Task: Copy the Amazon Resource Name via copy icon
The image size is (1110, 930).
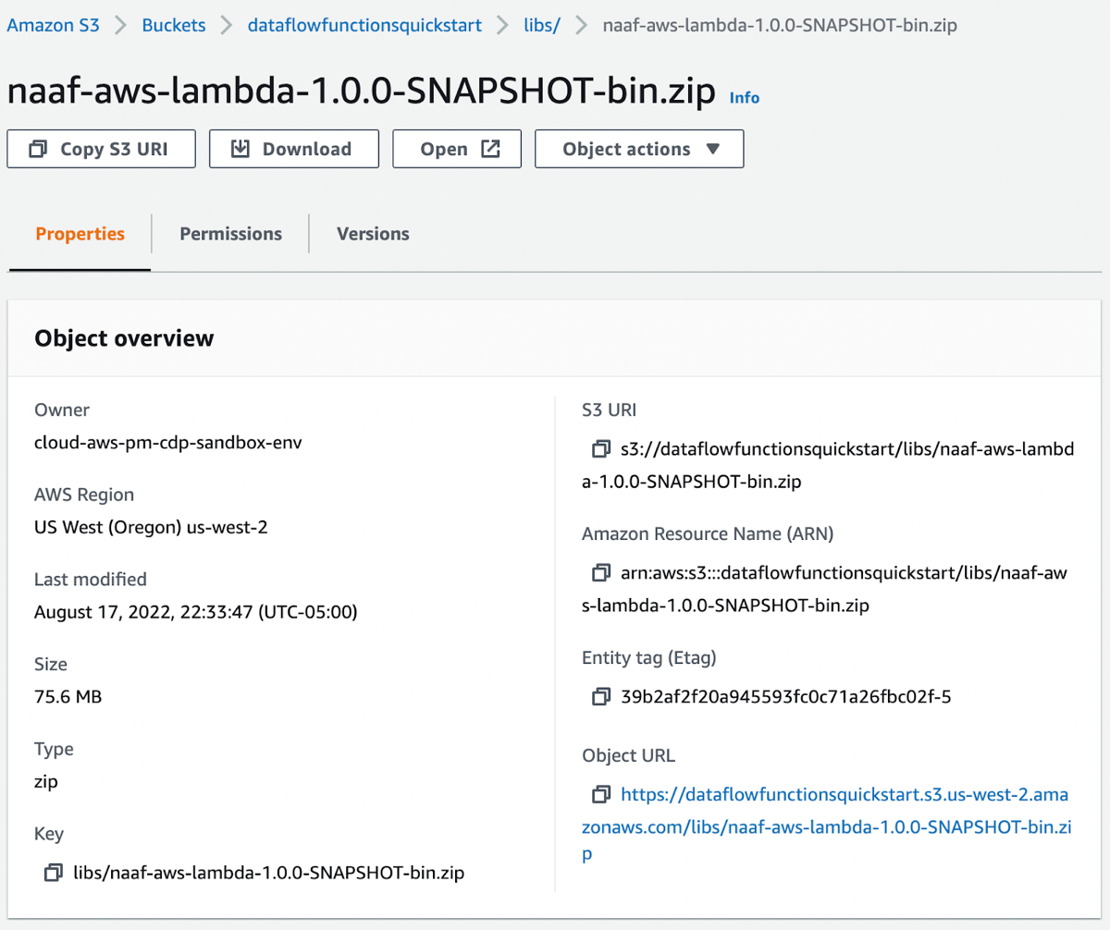Action: pyautogui.click(x=599, y=572)
